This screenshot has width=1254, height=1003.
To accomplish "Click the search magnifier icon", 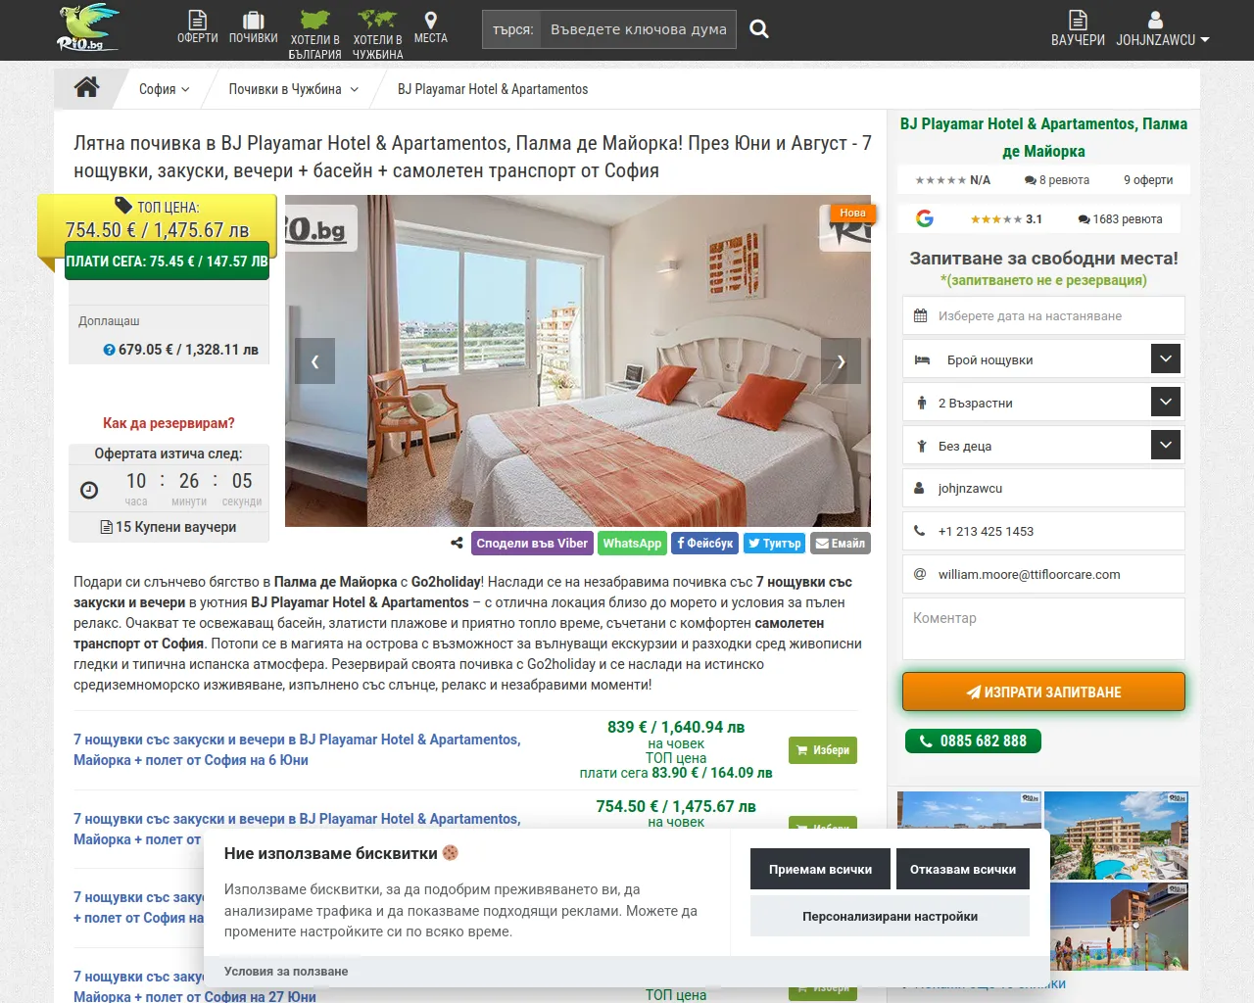I will tap(759, 29).
